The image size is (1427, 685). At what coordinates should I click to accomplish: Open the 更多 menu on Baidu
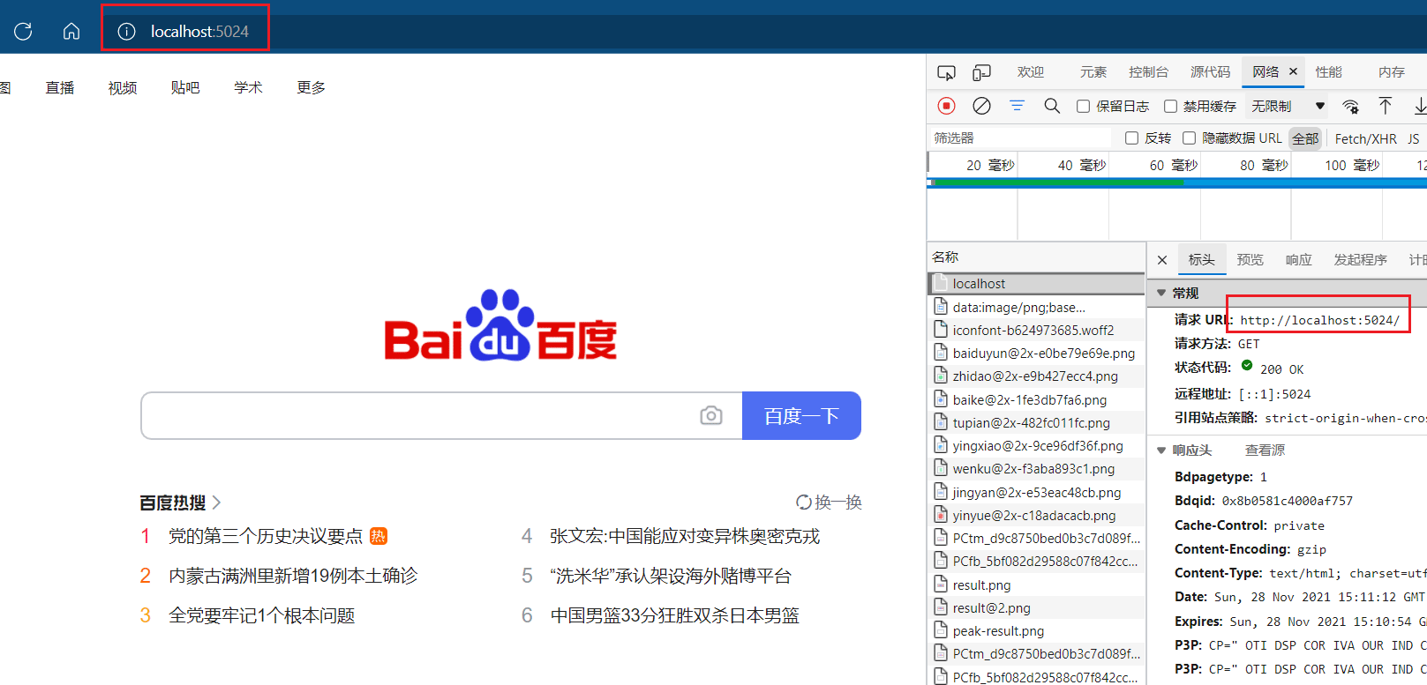pos(311,87)
